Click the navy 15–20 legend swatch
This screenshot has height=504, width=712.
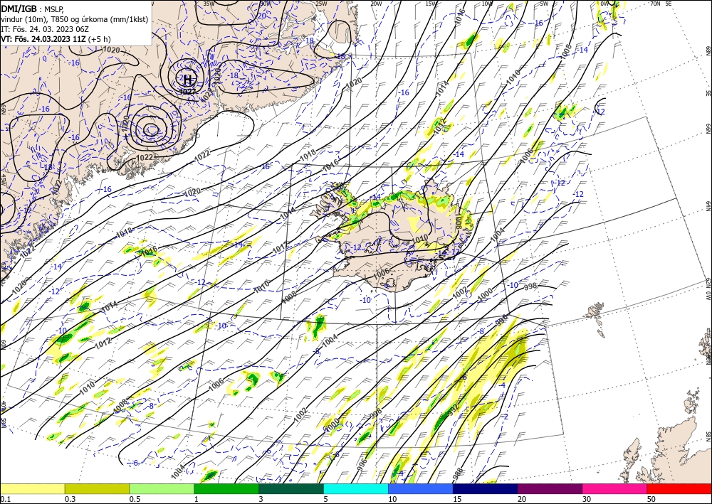485,488
